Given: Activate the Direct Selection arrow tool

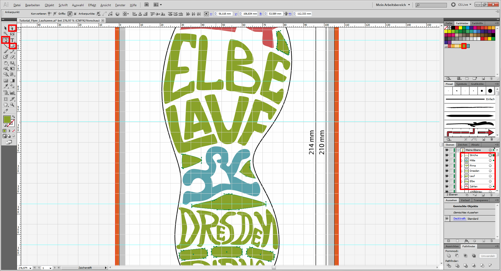Looking at the screenshot, I should (x=12, y=28).
